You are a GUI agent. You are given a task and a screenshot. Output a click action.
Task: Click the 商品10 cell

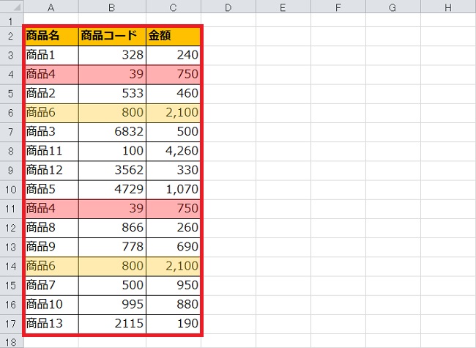coord(51,304)
